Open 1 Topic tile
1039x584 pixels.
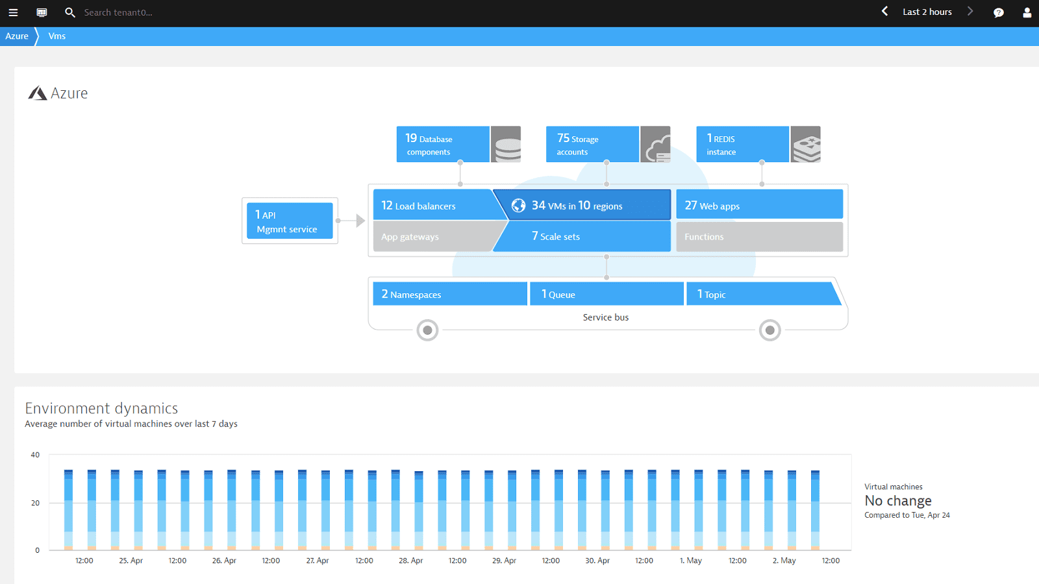click(764, 293)
